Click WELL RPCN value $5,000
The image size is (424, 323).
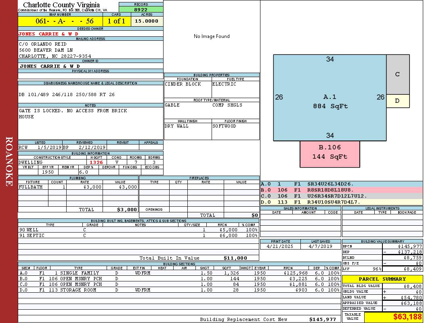(229, 230)
